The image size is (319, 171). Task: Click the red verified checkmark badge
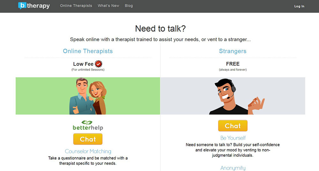(x=99, y=64)
